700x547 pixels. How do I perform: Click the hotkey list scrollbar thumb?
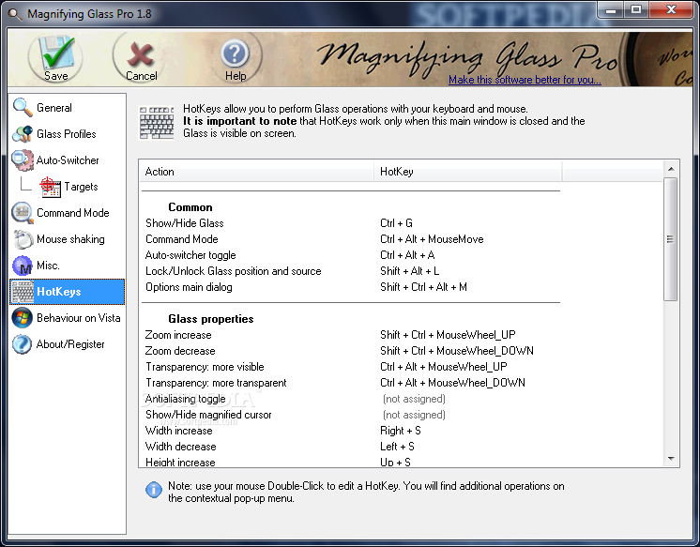click(x=671, y=239)
